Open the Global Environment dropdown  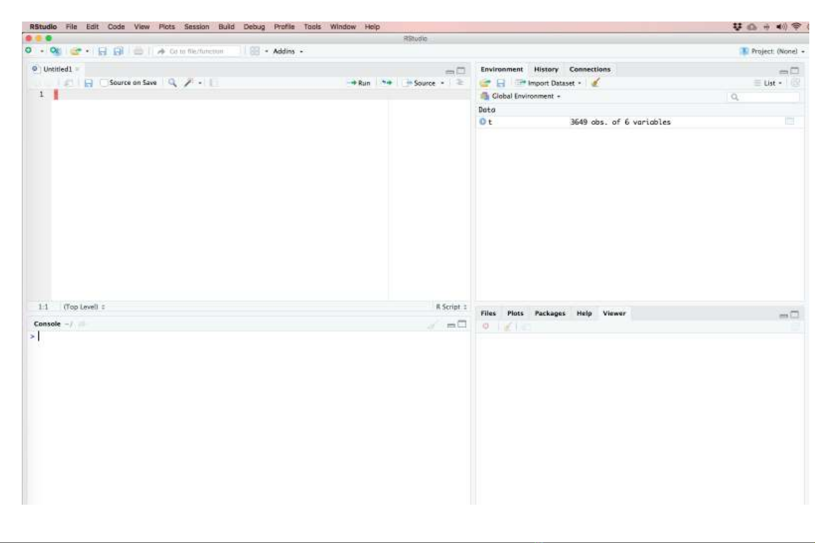pos(525,96)
